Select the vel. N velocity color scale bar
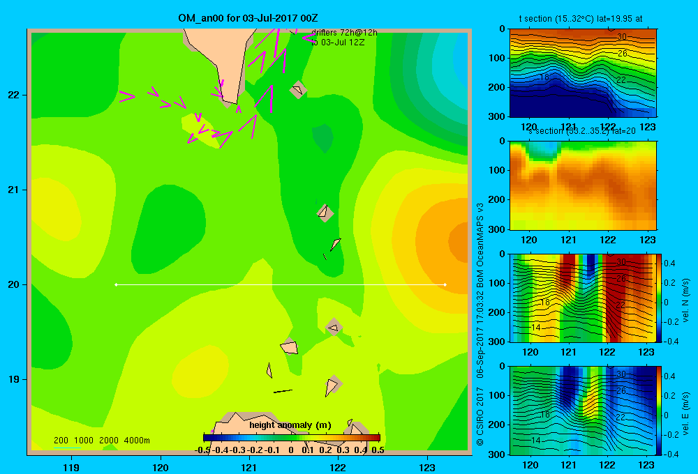 click(x=660, y=298)
